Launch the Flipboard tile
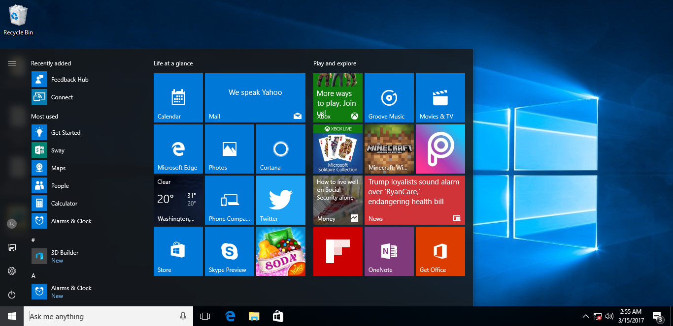The width and height of the screenshot is (673, 326). coord(338,251)
